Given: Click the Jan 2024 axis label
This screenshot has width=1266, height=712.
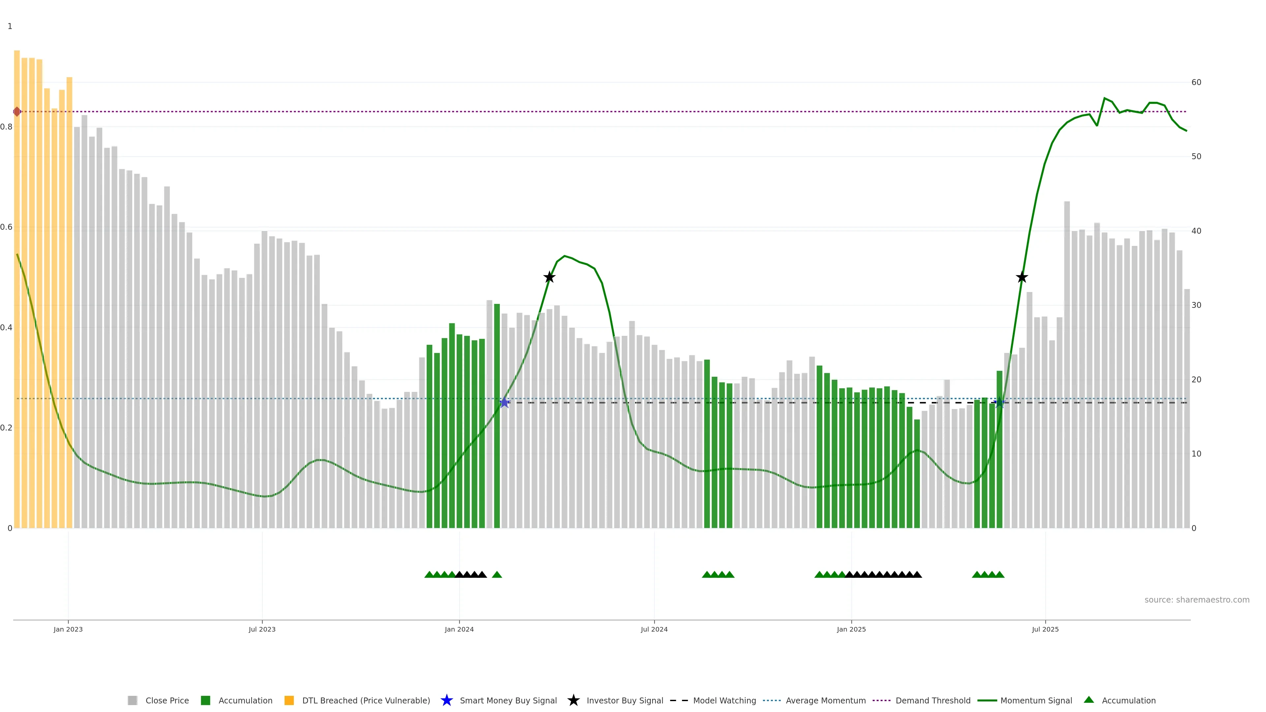Looking at the screenshot, I should coord(459,629).
